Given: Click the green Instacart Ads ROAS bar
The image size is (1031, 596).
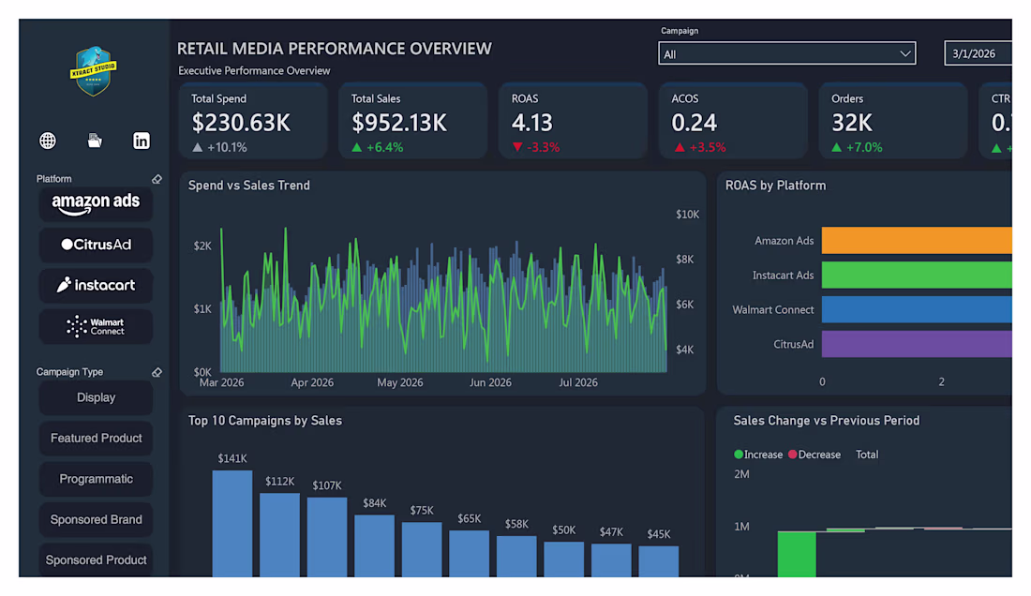Looking at the screenshot, I should click(x=917, y=275).
